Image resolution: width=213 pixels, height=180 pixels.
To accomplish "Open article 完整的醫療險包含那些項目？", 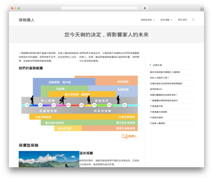I will (x=164, y=95).
